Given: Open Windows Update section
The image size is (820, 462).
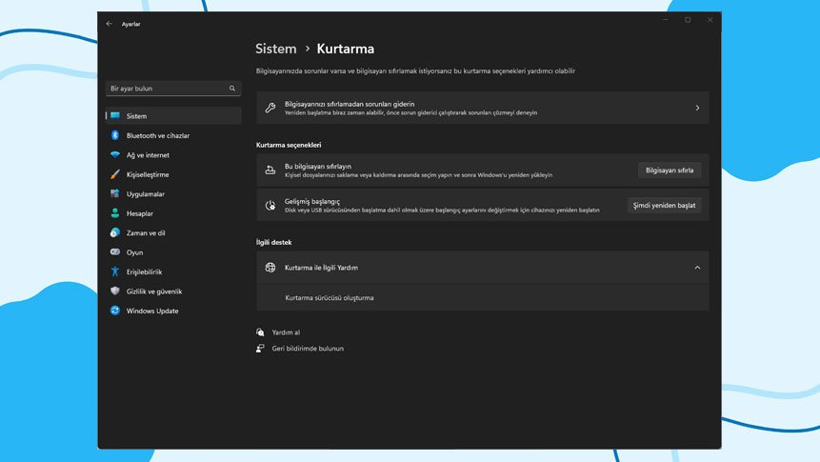Looking at the screenshot, I should [x=152, y=311].
